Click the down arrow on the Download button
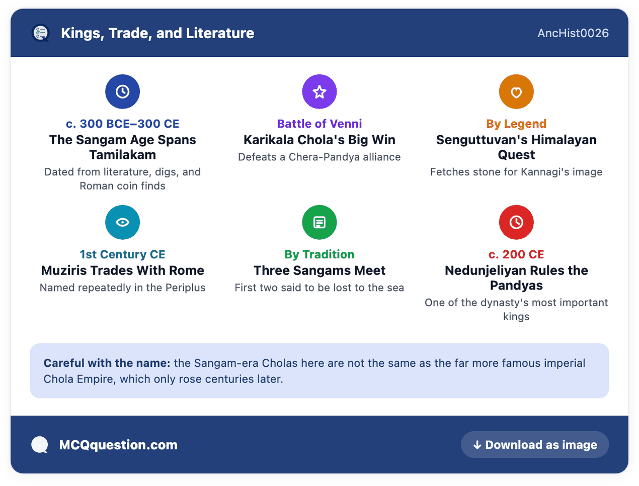The width and height of the screenshot is (639, 486). tap(477, 445)
